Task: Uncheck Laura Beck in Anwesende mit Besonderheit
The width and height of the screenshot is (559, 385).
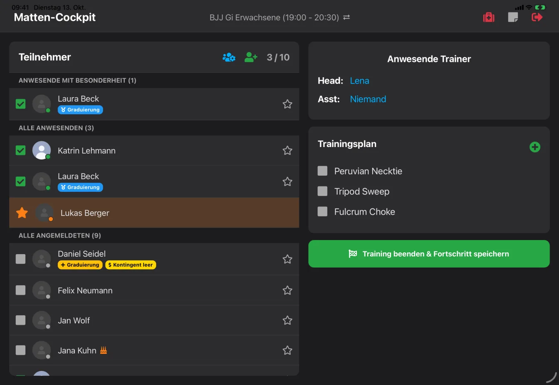Action: pyautogui.click(x=20, y=104)
